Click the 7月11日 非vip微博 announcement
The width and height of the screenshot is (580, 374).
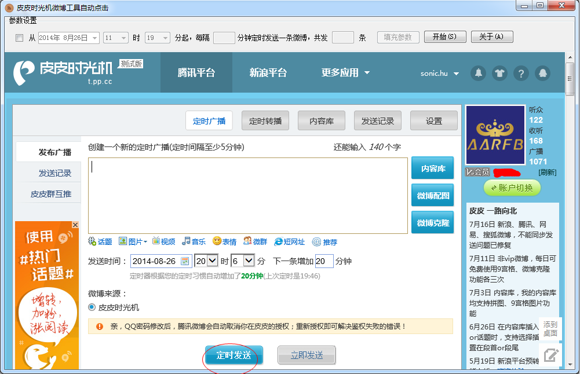(512, 269)
